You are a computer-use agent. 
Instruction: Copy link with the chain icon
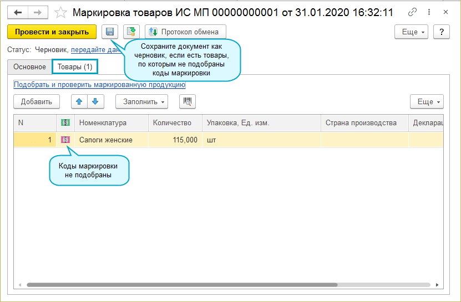412,12
